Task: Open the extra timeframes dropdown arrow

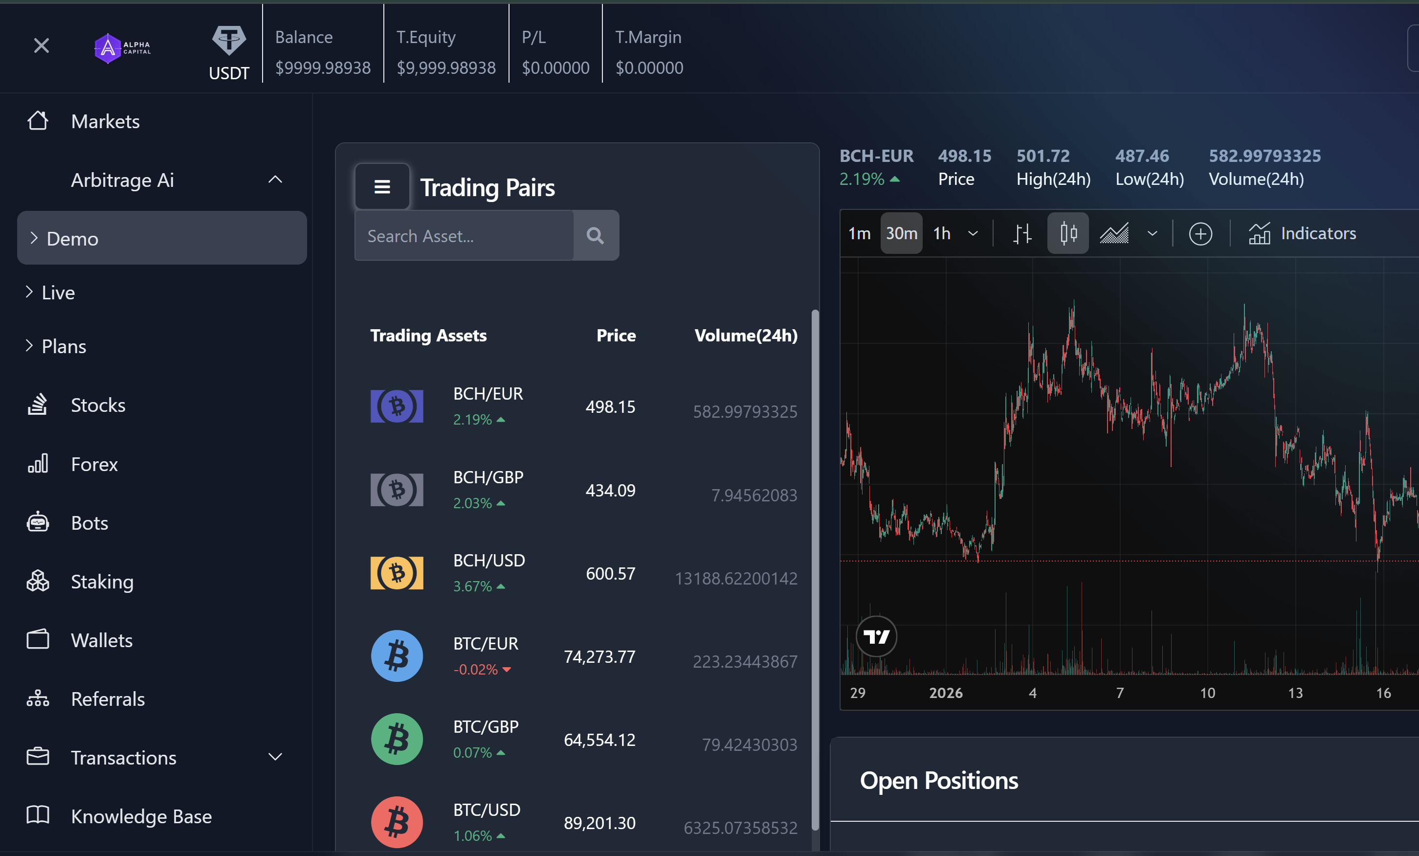Action: click(x=973, y=233)
